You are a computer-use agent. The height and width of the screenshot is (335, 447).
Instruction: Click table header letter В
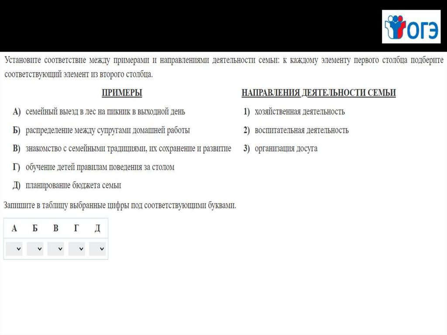point(56,228)
